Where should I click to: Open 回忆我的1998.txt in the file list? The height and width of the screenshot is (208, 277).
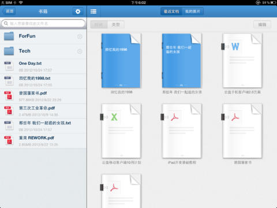pyautogui.click(x=43, y=81)
